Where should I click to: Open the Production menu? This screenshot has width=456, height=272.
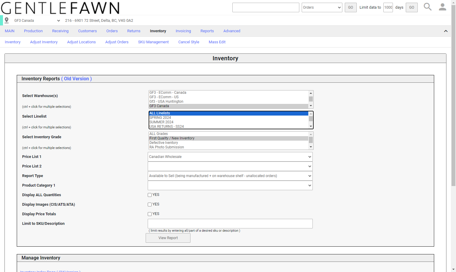coord(33,31)
